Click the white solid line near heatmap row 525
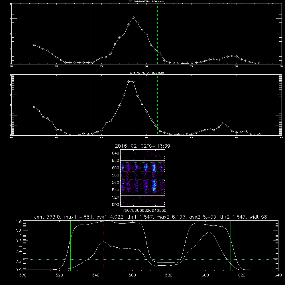 click(142, 195)
